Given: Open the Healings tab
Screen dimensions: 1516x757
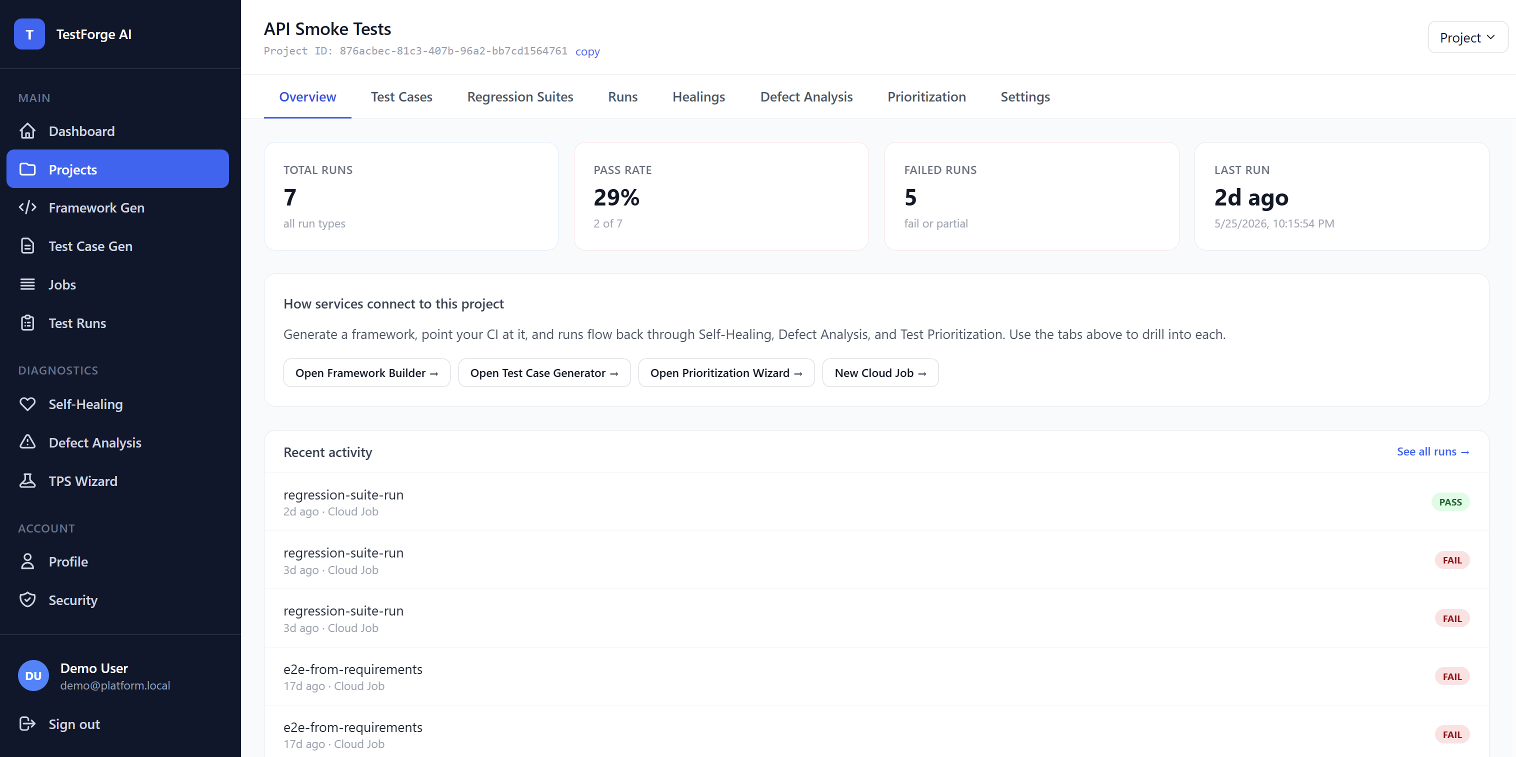Looking at the screenshot, I should tap(698, 96).
